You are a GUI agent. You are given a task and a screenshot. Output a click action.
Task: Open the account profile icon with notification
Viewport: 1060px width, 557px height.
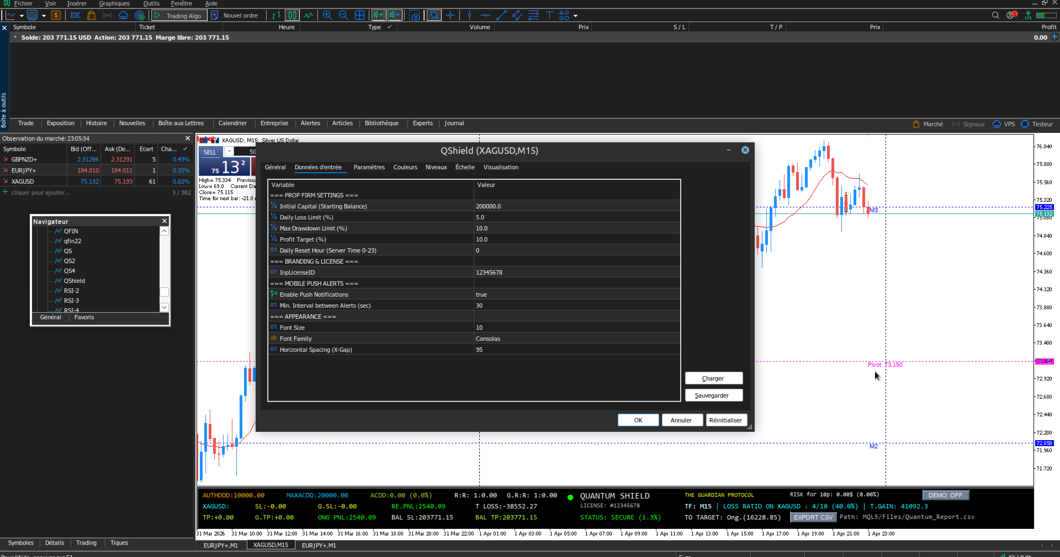[1011, 15]
